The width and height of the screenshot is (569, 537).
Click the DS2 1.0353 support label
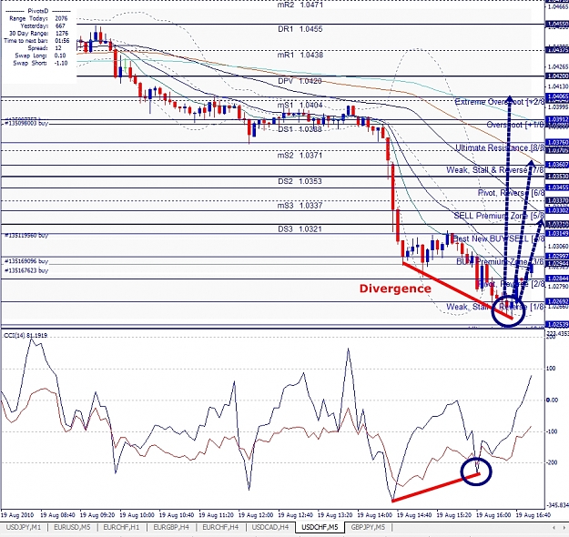[x=300, y=181]
